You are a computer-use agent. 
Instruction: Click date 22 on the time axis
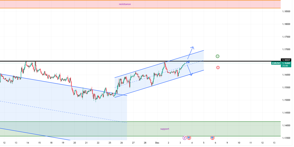98,143
